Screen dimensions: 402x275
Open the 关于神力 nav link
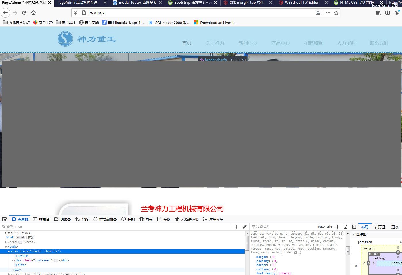tap(215, 43)
